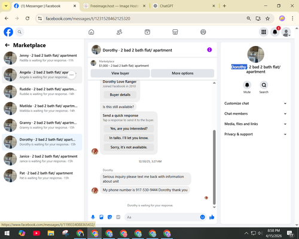Viewport: 299px width, 239px height.
Task: Choose a GIF icon in composer
Action: (x=118, y=217)
